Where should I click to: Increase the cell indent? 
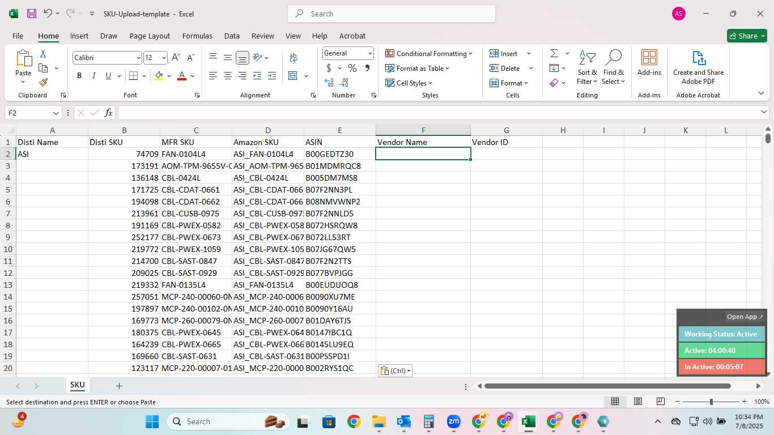point(272,75)
